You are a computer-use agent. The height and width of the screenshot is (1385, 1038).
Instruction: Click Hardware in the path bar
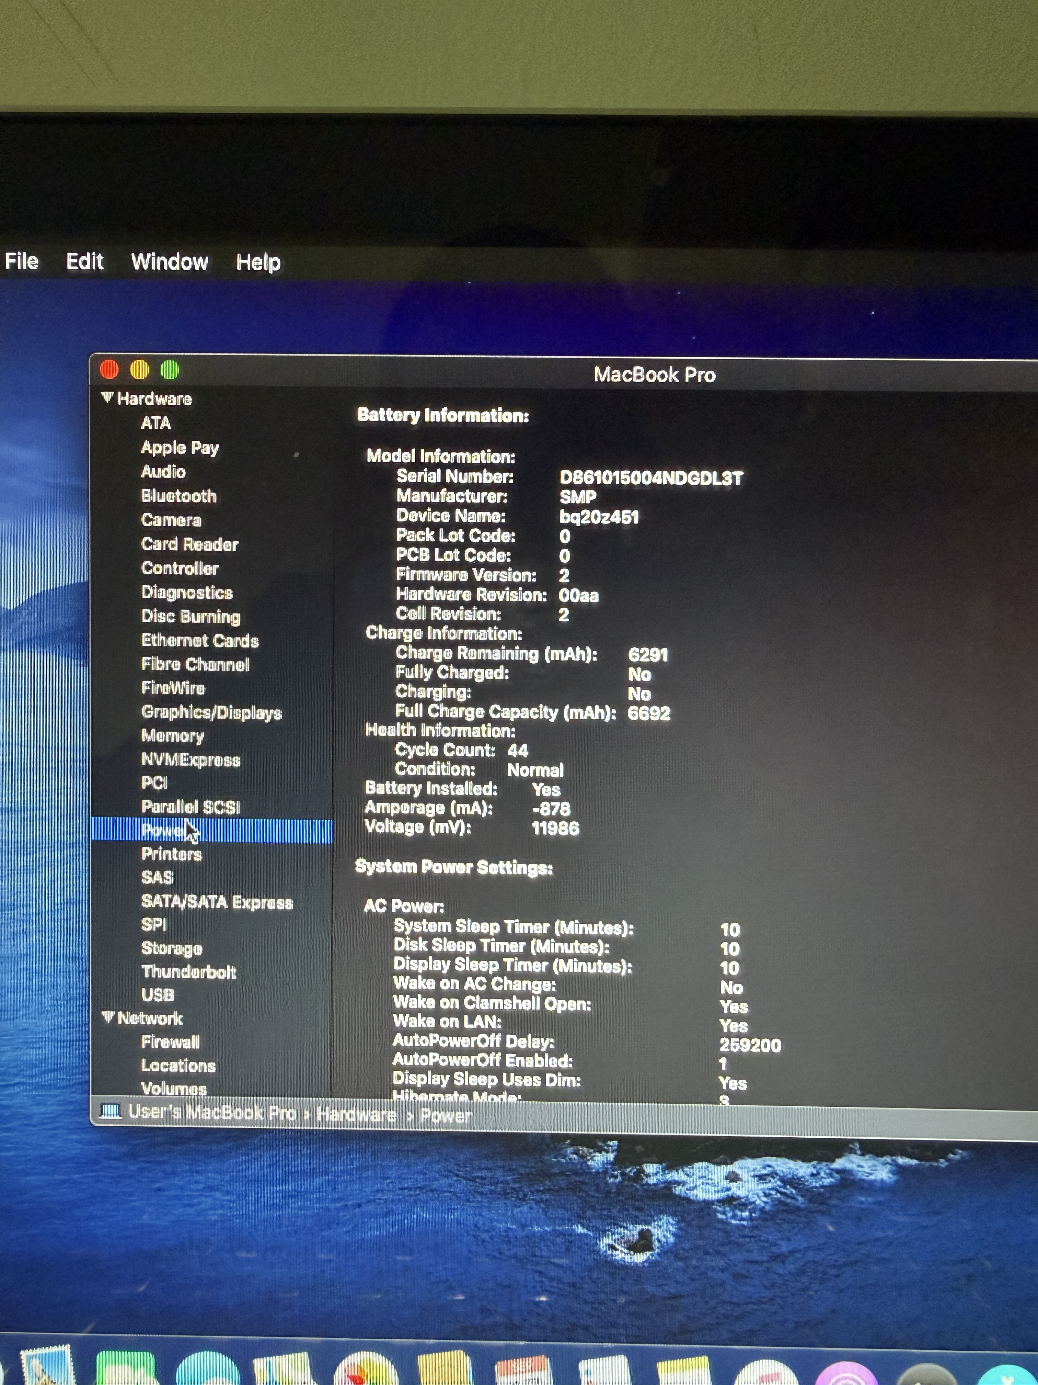click(x=357, y=1115)
